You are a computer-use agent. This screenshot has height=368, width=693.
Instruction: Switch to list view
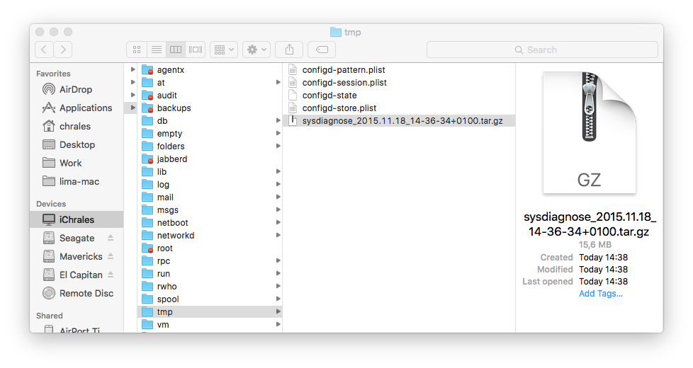point(156,50)
